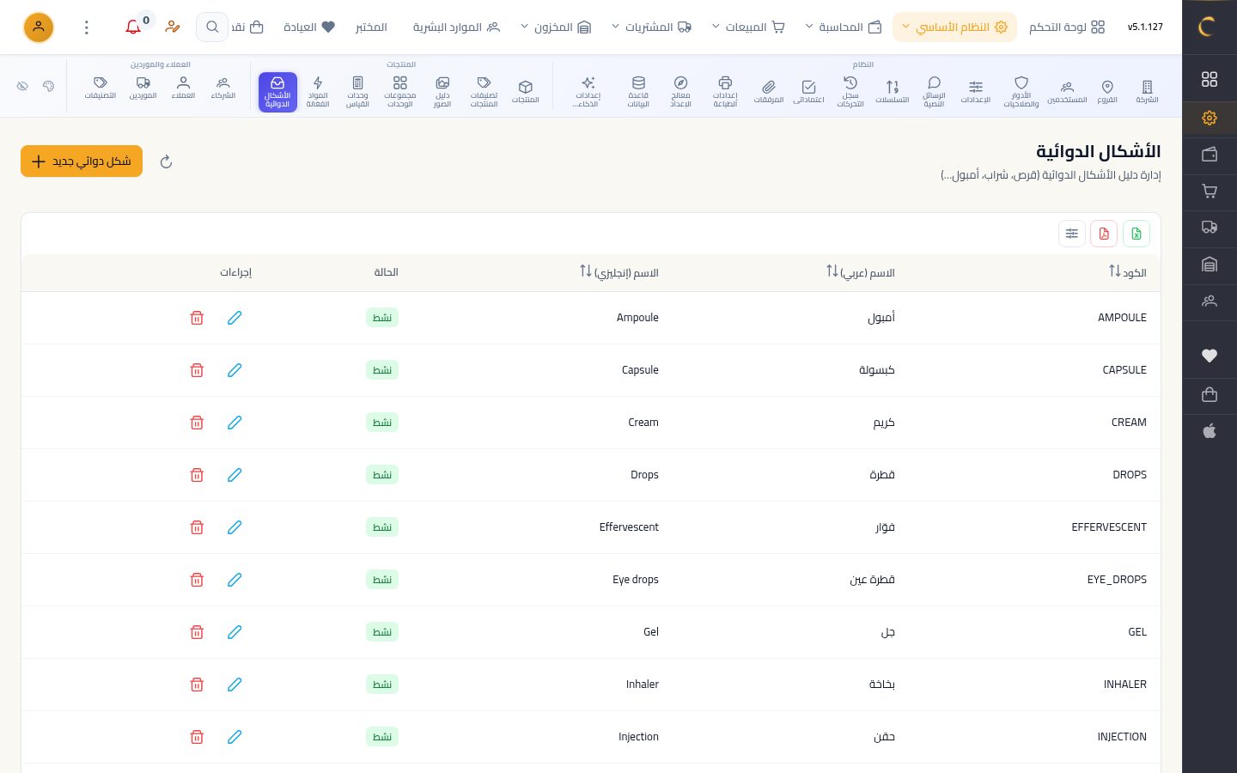Open the Company (الشركة) ribbon icon
This screenshot has width=1237, height=773.
[1147, 92]
